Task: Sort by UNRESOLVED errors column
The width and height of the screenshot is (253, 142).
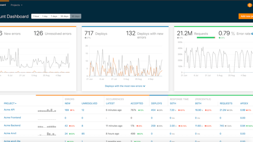Action: coord(89,103)
